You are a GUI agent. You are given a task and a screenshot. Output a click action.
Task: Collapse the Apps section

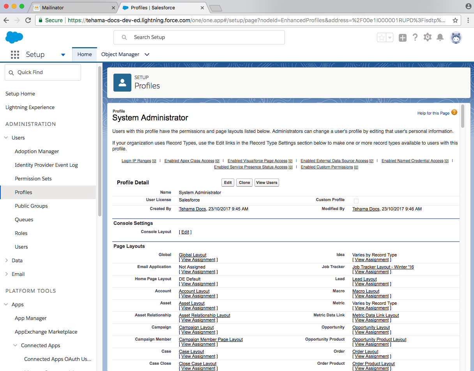pyautogui.click(x=6, y=304)
